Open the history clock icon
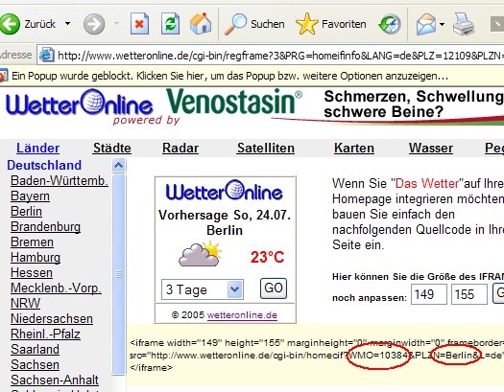Image resolution: width=504 pixels, height=392 pixels. click(390, 24)
